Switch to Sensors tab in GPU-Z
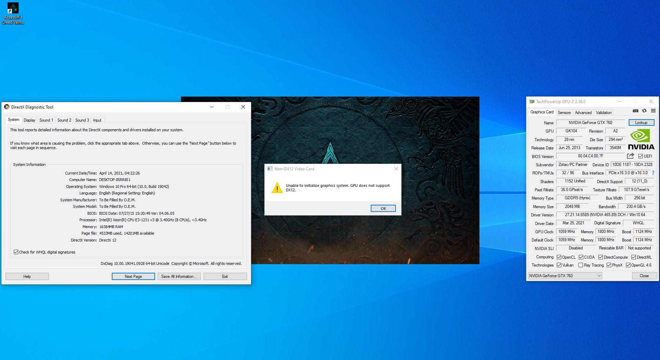660x360 pixels. [x=564, y=113]
